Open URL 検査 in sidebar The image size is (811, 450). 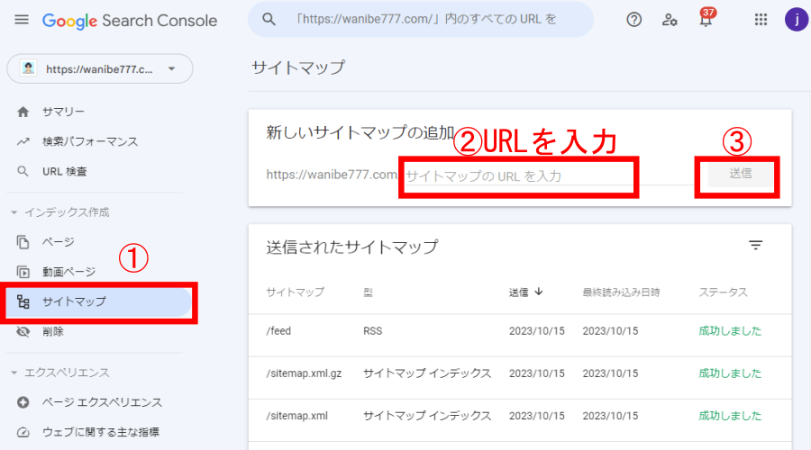pos(65,172)
